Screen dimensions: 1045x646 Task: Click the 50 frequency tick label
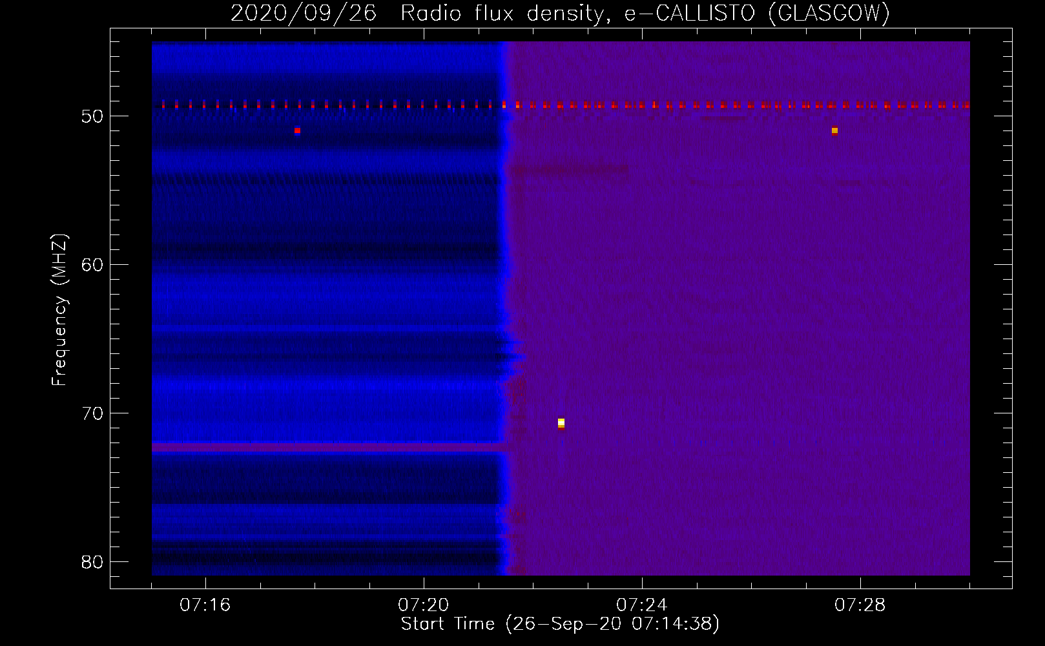pos(92,116)
